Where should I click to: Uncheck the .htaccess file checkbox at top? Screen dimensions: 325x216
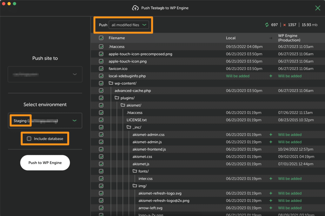click(101, 47)
